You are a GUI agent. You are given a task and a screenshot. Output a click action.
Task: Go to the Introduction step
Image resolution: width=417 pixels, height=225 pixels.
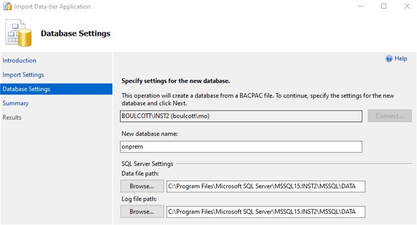pos(19,61)
